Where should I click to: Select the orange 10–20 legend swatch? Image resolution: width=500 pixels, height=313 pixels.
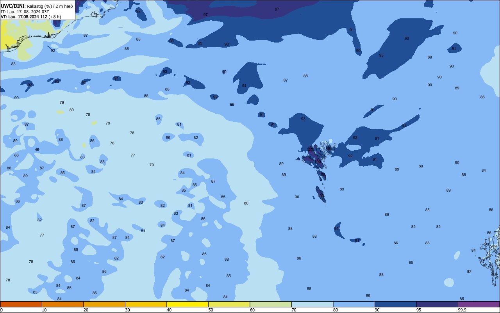tap(62, 304)
